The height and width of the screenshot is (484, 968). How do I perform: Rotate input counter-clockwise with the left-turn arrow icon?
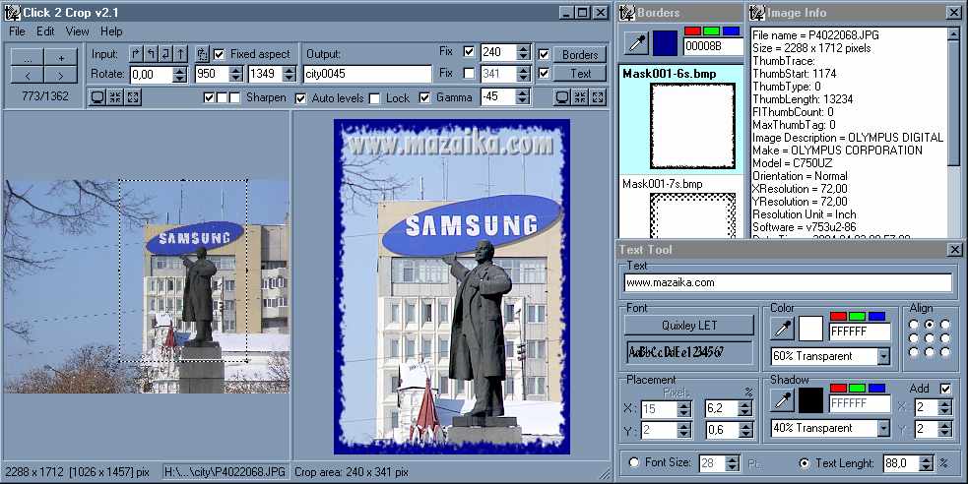pyautogui.click(x=151, y=54)
